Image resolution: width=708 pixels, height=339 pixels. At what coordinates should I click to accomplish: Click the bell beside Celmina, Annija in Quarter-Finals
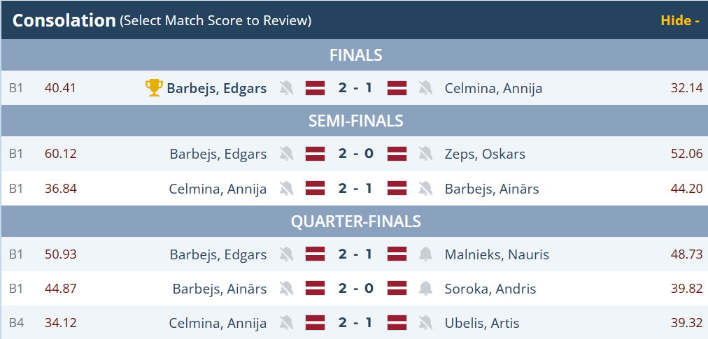tap(285, 323)
